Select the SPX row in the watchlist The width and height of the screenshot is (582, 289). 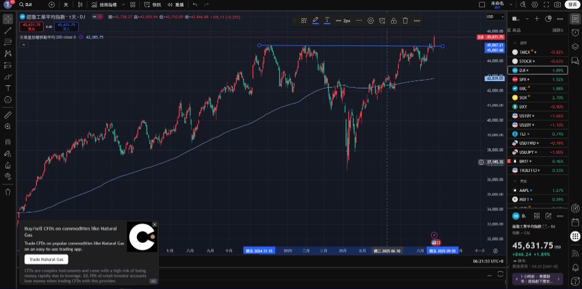pos(537,79)
